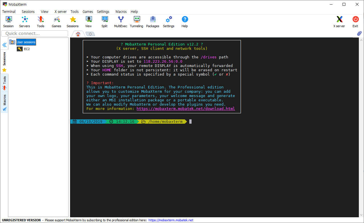Open a new tab with plus button

pyautogui.click(x=90, y=34)
